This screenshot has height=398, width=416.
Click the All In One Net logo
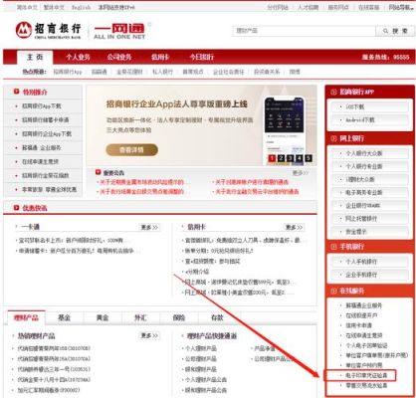(119, 31)
